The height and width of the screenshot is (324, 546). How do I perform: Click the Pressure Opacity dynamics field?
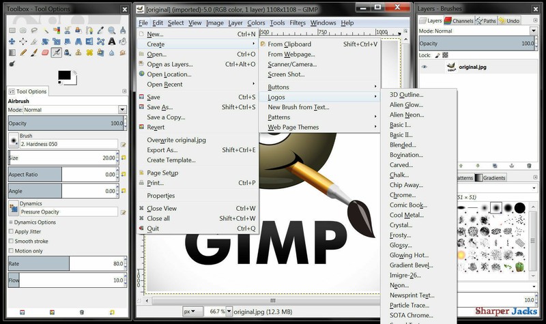(69, 211)
